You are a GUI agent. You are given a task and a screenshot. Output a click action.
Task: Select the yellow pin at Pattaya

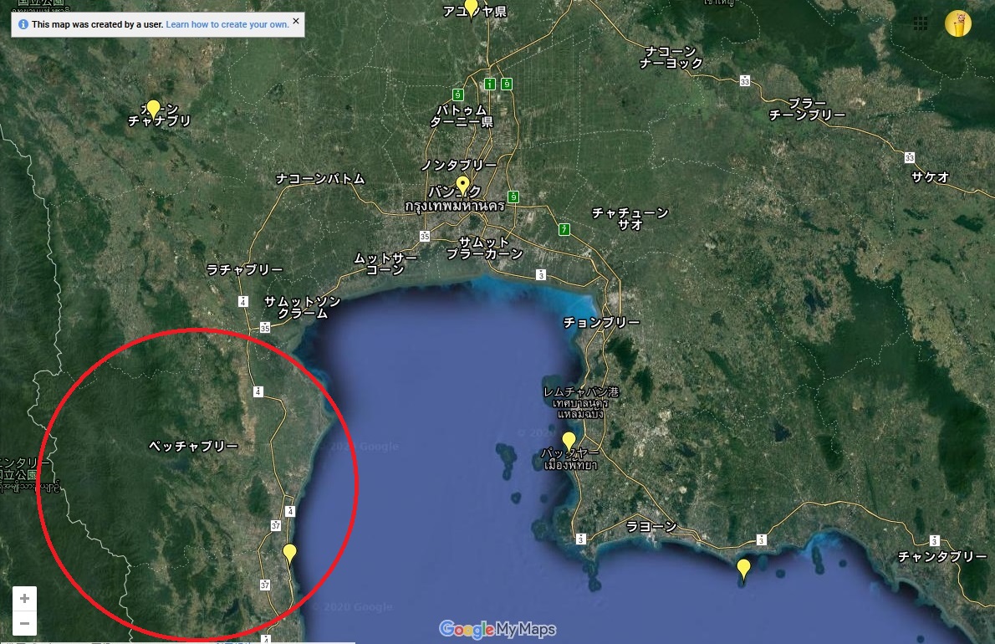pos(569,441)
